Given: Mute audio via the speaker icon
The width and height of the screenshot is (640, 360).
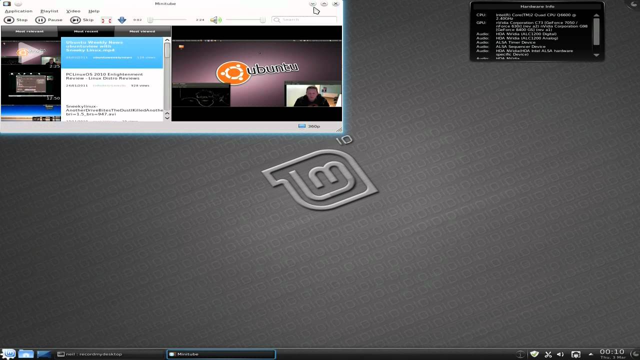Looking at the screenshot, I should pyautogui.click(x=215, y=20).
